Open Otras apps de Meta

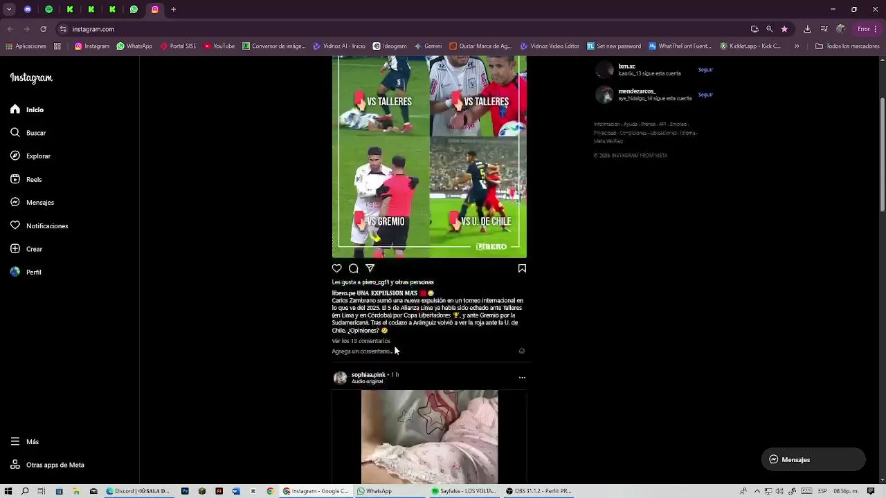(47, 465)
